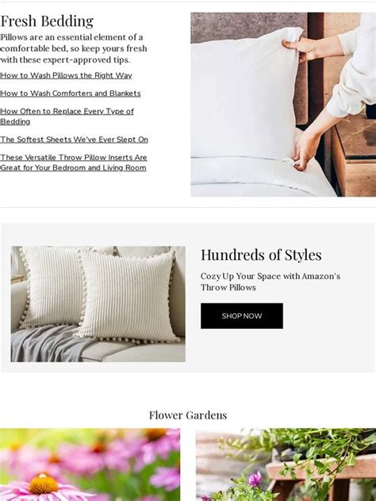Viewport: 376px width, 501px height.
Task: Open How Often to Replace Every Type of Bedding
Action: (x=67, y=117)
